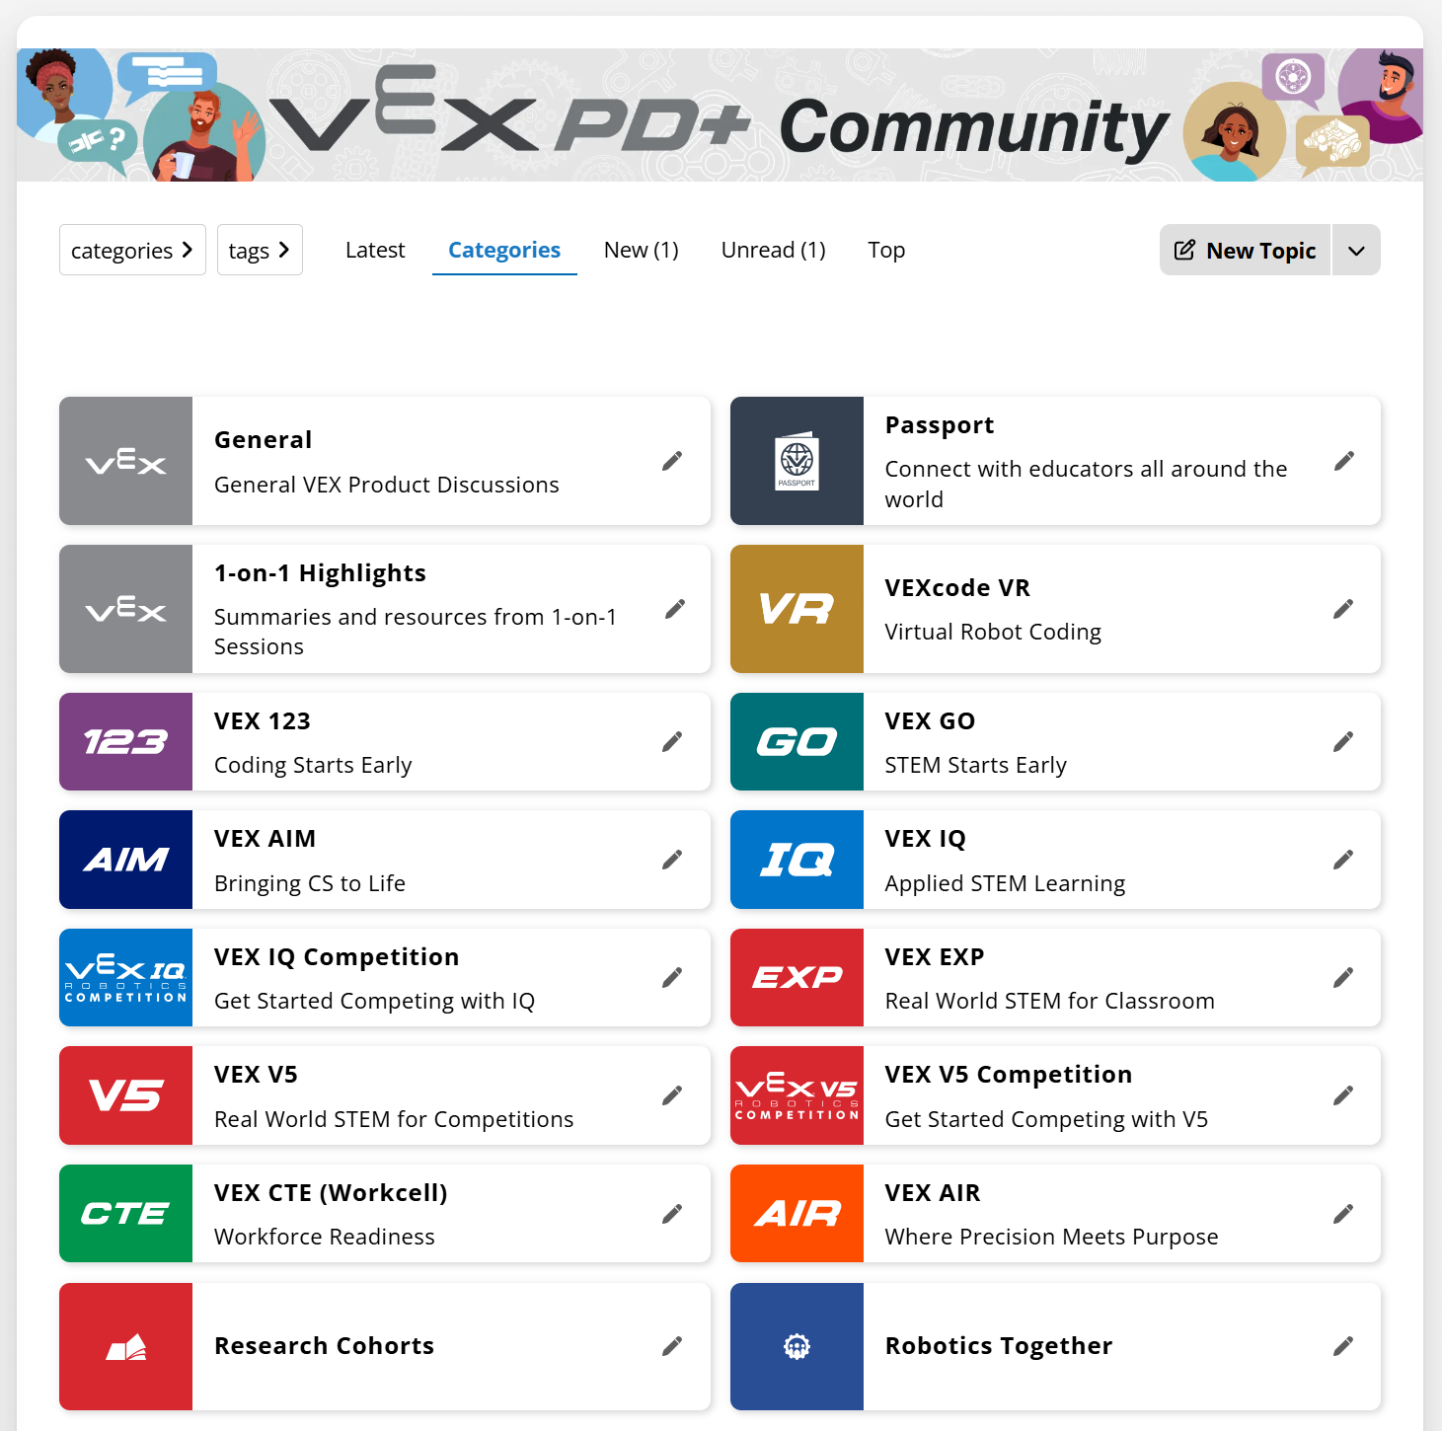Click pencil icon on VEX GO card
This screenshot has height=1431, width=1442.
[1343, 741]
